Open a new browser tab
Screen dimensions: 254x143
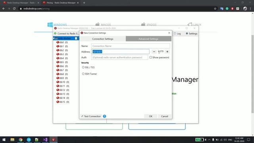click(x=84, y=3)
